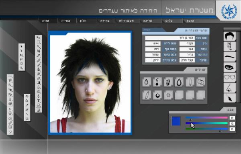241x154 pixels.
Task: Select the eye feature icon
Action: pos(230,67)
